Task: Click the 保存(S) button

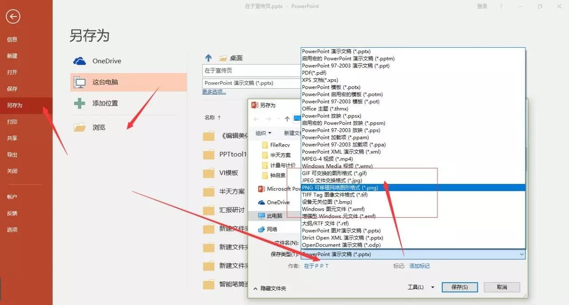Action: pos(460,287)
